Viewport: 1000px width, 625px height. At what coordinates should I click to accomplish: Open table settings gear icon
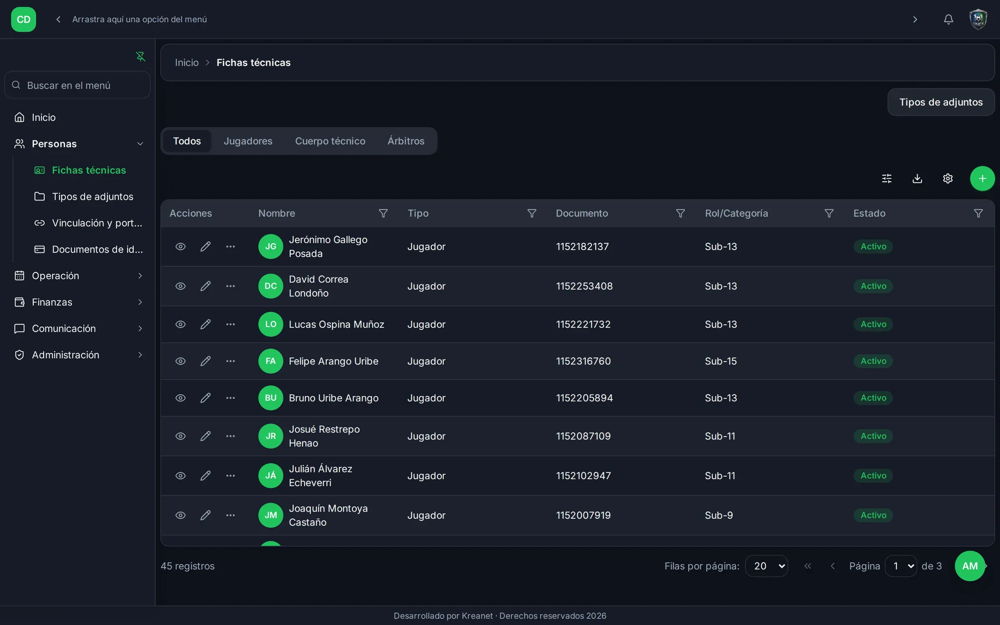947,178
